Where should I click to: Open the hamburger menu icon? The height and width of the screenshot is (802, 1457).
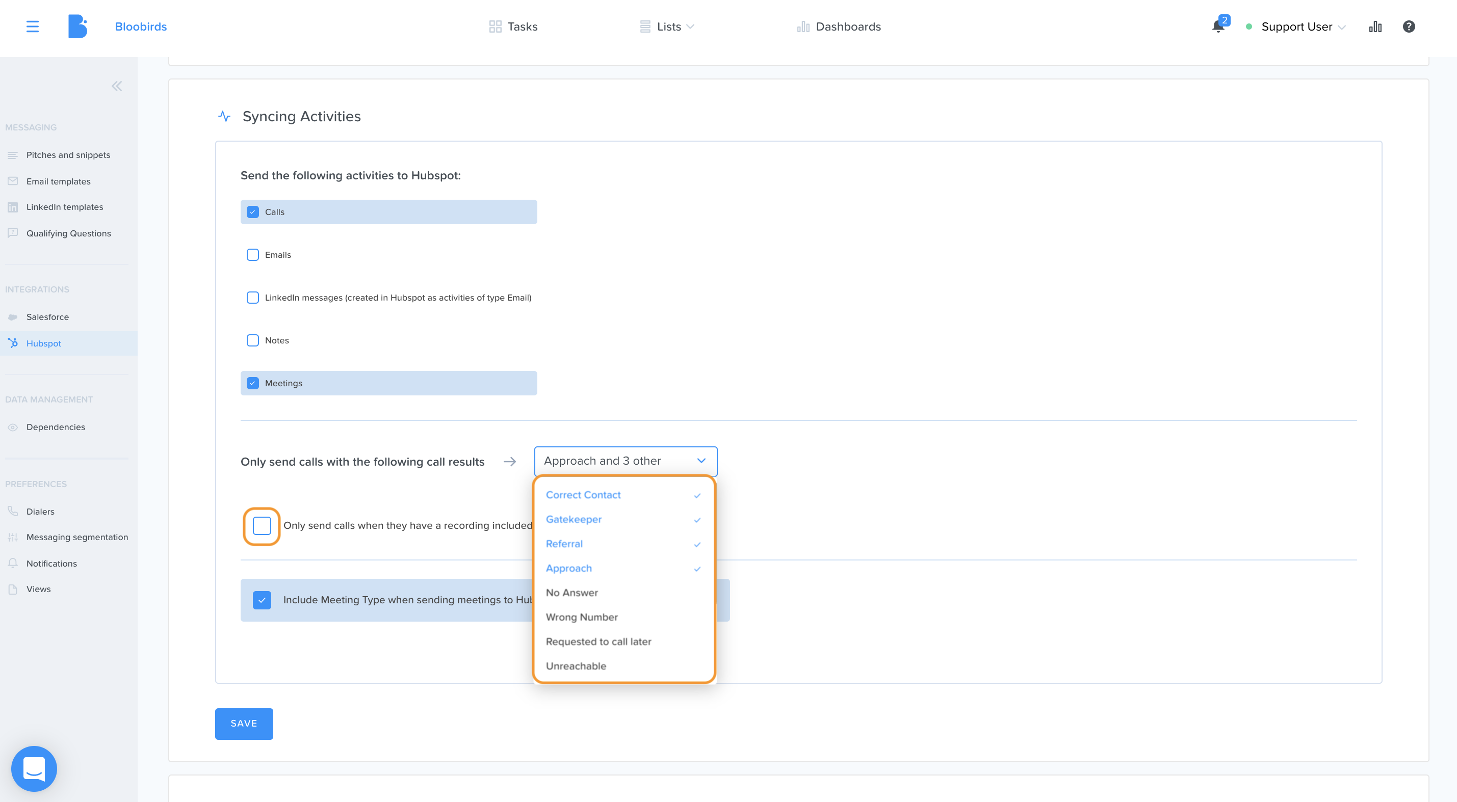[x=32, y=26]
